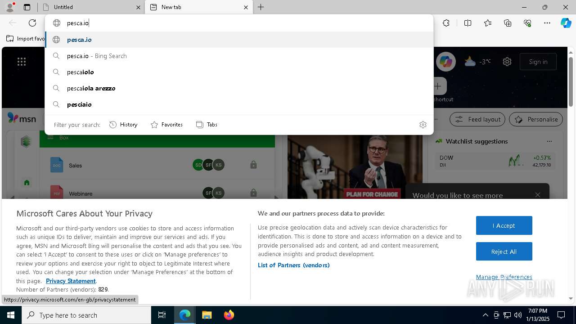The image size is (576, 324).
Task: Open the Windows Start menu
Action: [11, 315]
